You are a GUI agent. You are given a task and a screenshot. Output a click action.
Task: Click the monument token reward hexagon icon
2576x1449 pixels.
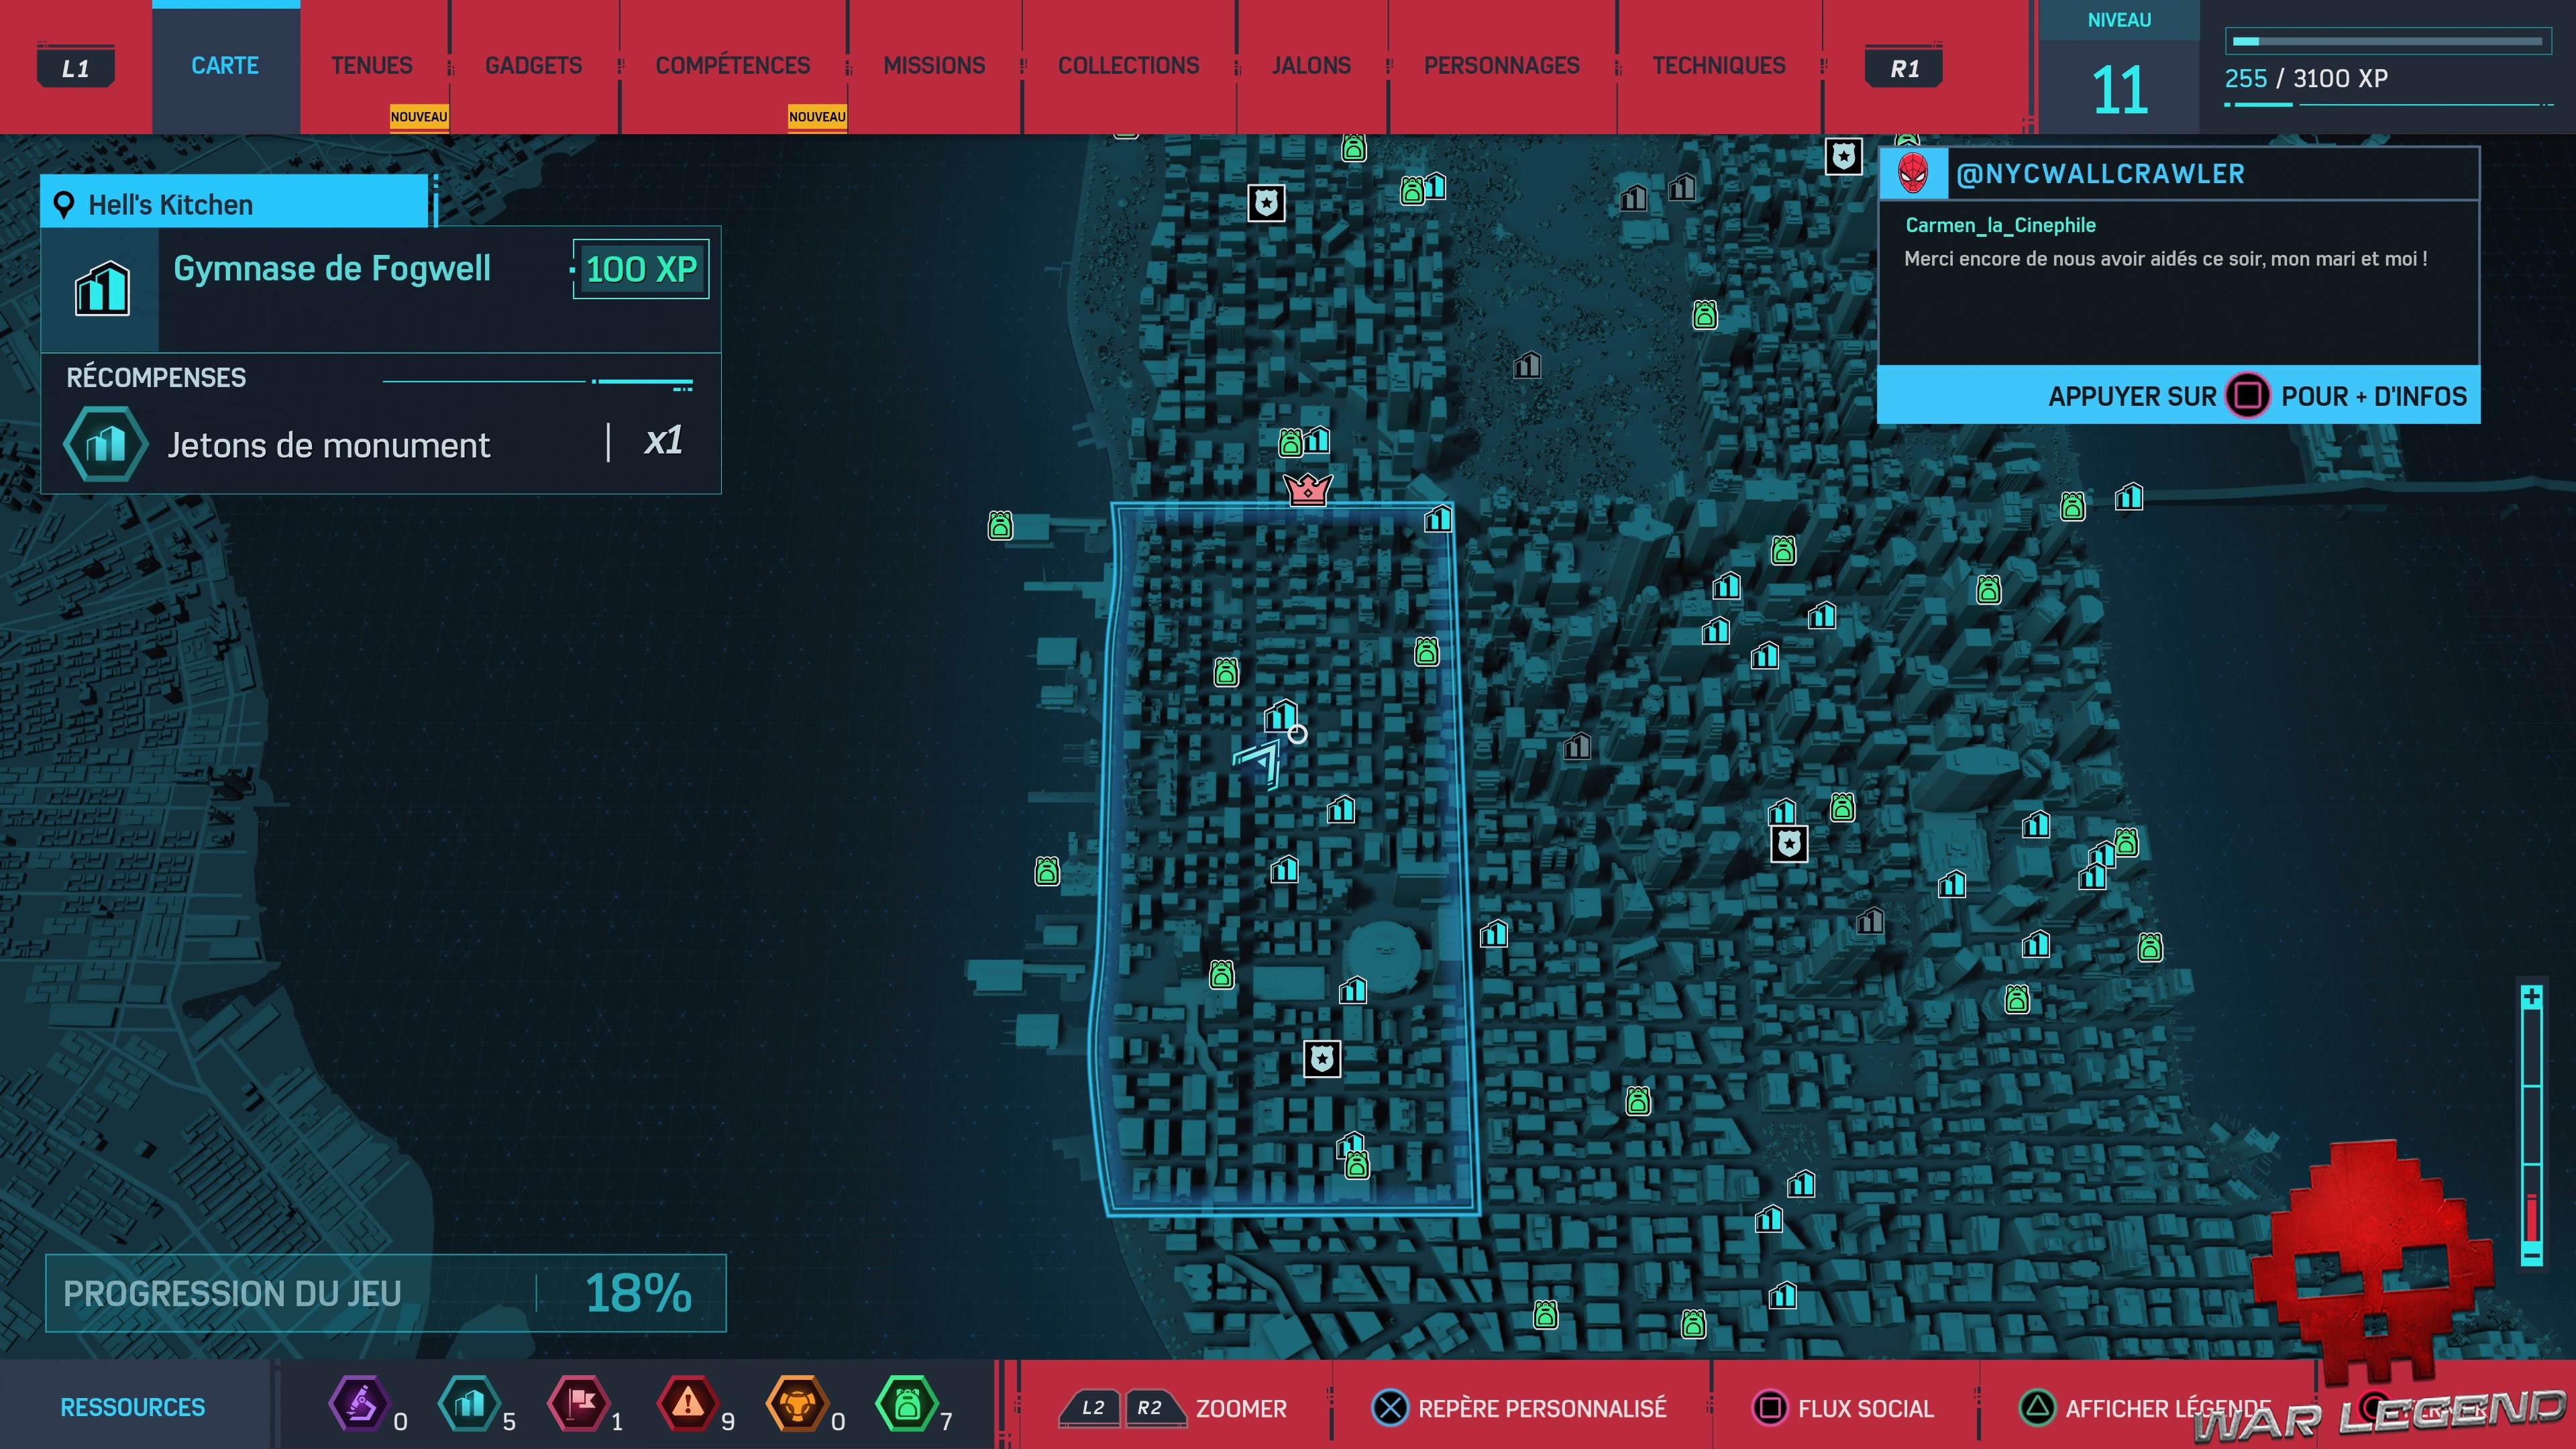[105, 445]
